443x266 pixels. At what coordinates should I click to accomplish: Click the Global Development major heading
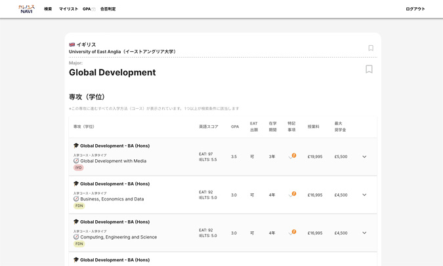(x=112, y=73)
